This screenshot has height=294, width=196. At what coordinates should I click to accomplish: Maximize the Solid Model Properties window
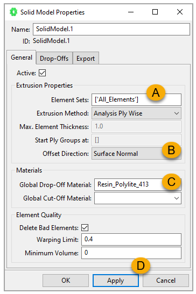(x=155, y=12)
